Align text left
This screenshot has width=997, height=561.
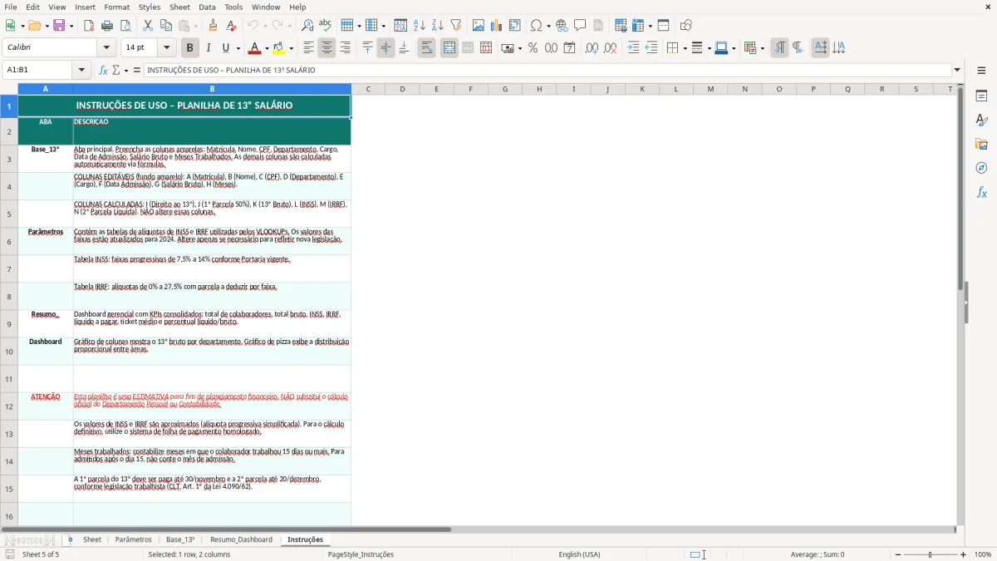pos(308,48)
